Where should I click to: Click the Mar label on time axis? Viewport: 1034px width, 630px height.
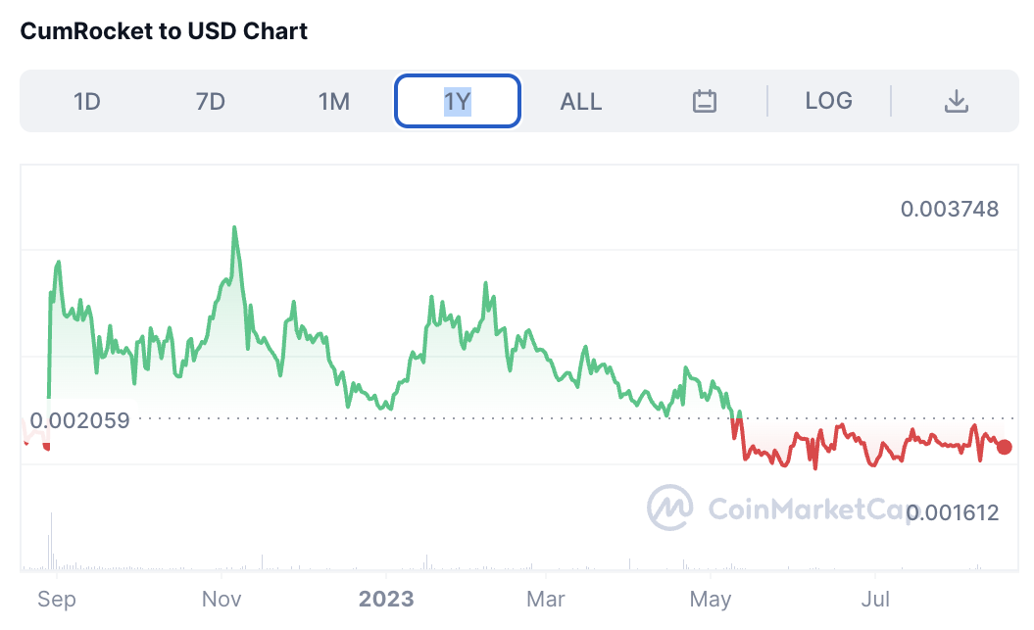546,599
